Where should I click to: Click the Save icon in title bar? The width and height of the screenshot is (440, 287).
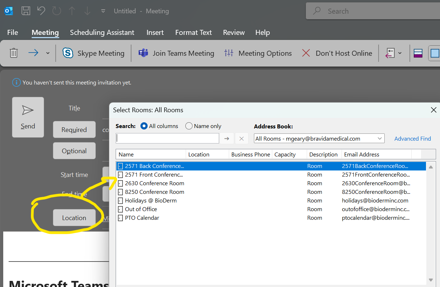click(x=26, y=11)
